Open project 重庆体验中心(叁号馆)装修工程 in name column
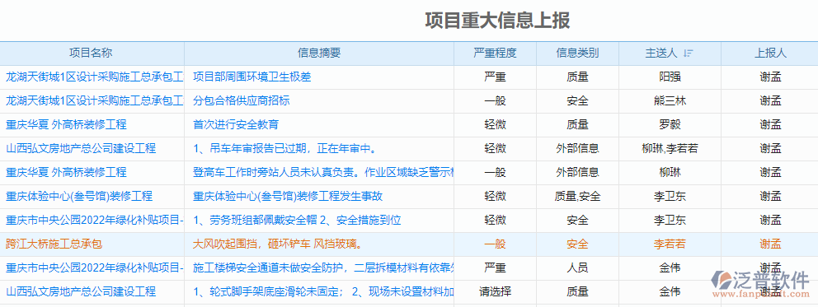The image size is (818, 307). click(x=79, y=197)
